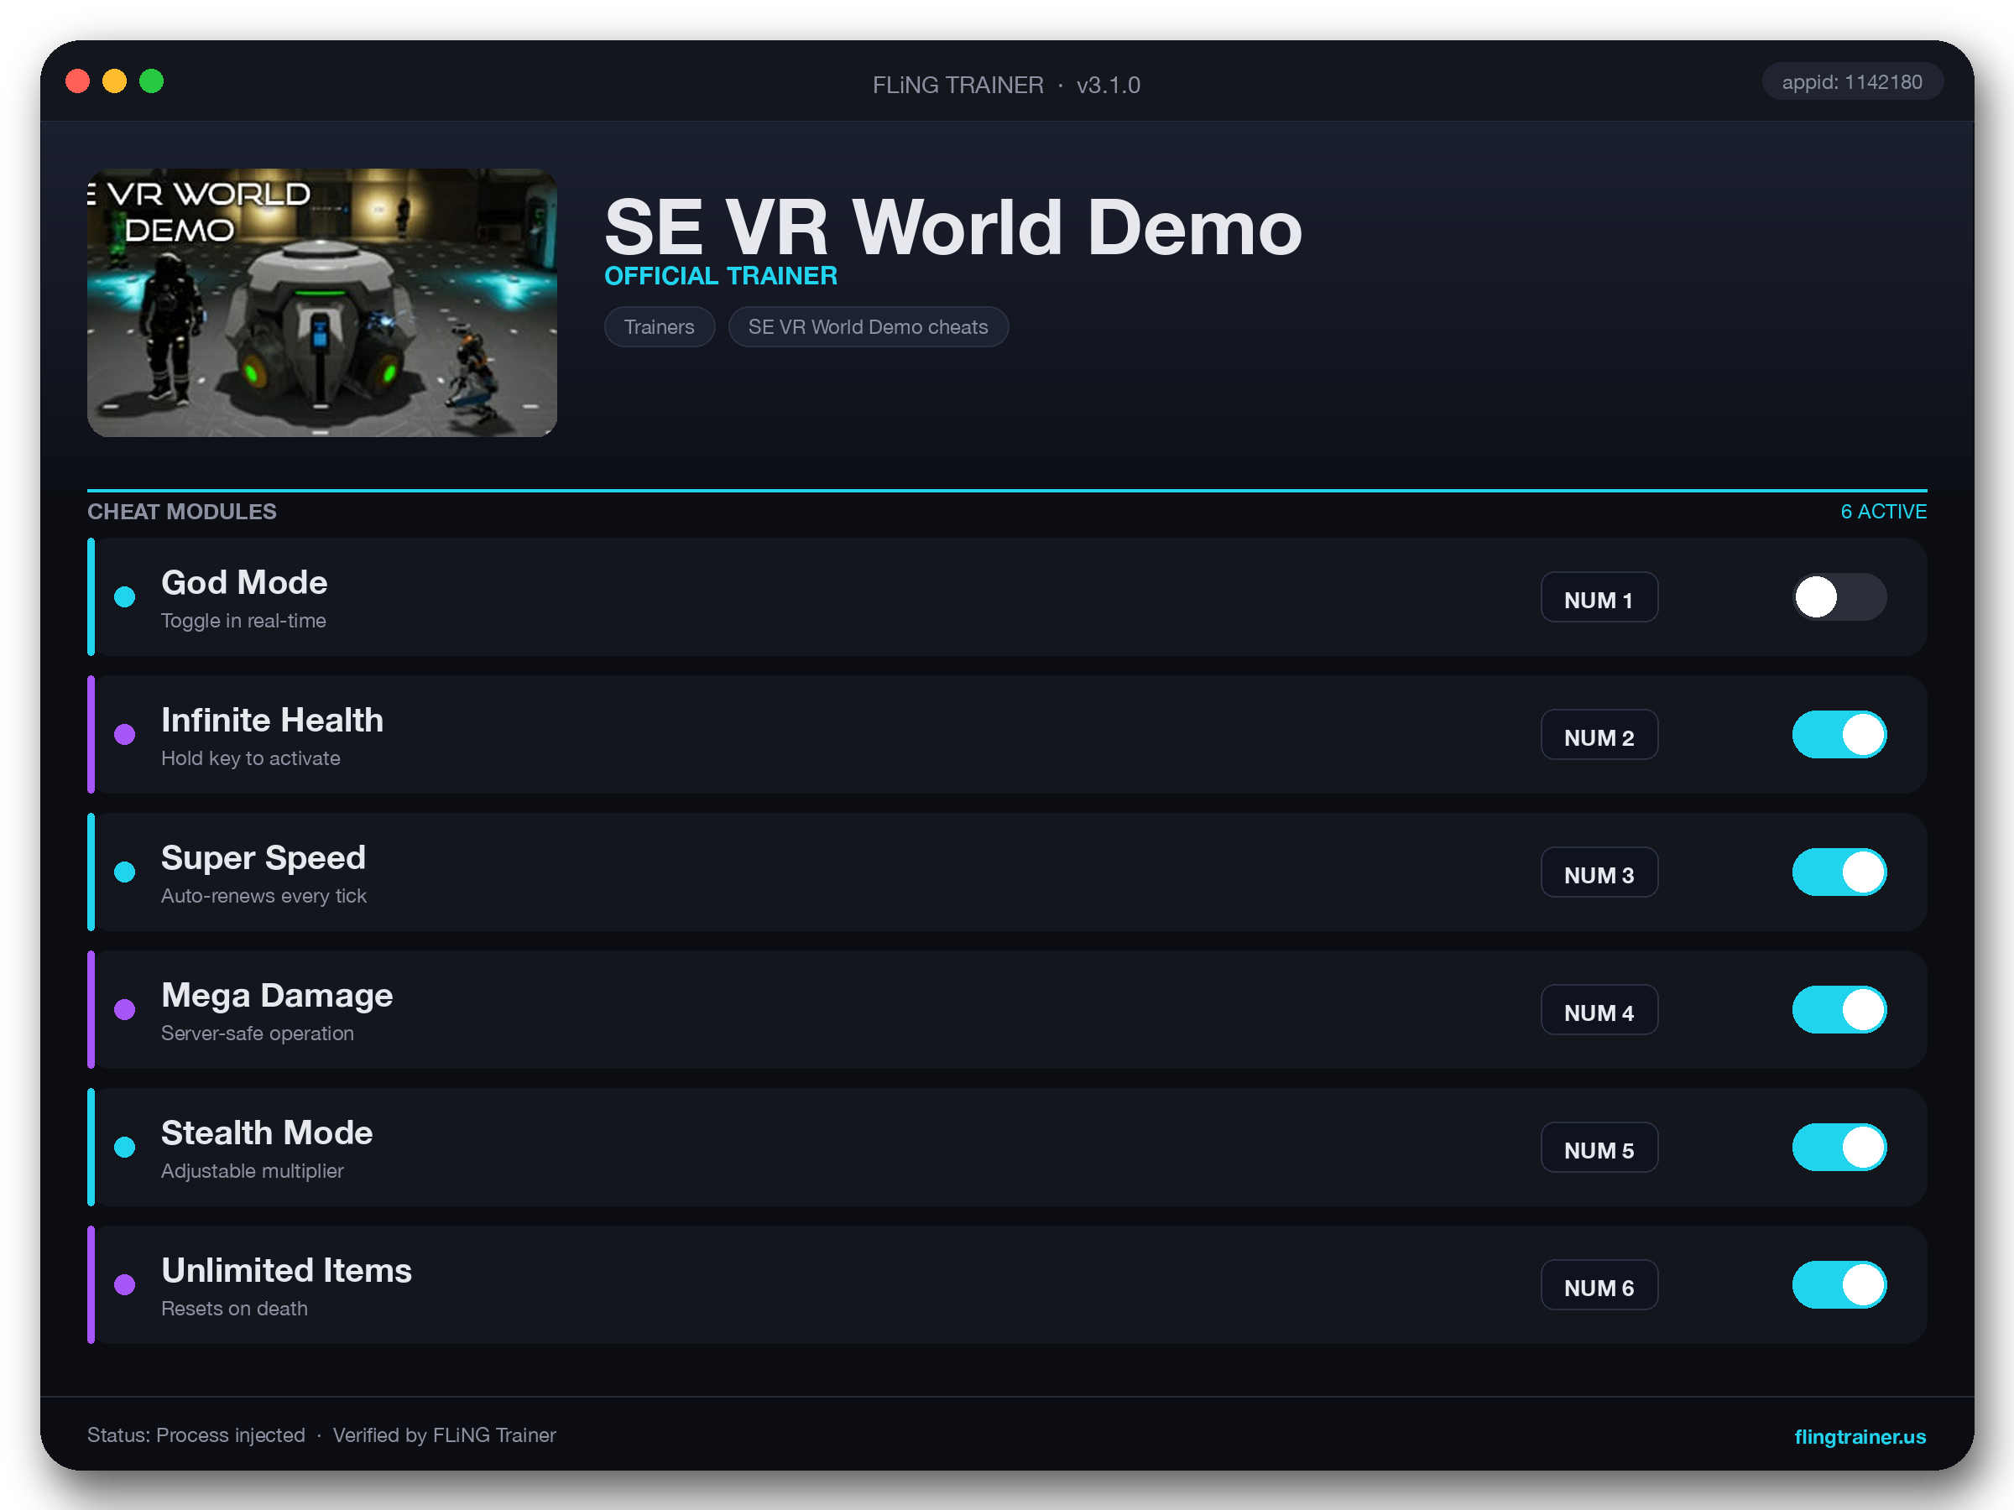Click 'Auto-renews every tick' description
Viewport: 2014px width, 1510px height.
263,896
